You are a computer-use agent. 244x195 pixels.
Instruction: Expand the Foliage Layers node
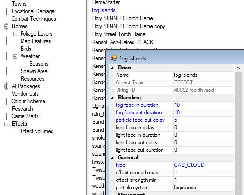point(15,34)
